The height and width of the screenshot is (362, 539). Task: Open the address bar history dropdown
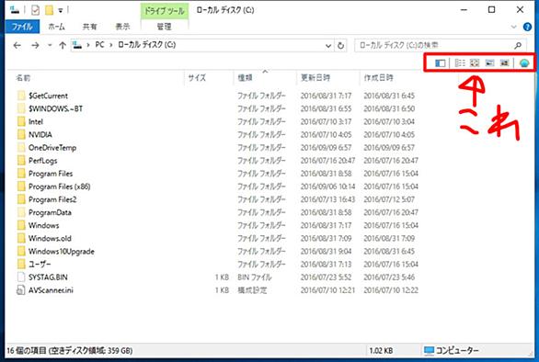[x=328, y=46]
